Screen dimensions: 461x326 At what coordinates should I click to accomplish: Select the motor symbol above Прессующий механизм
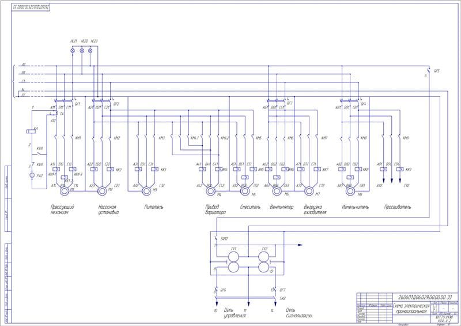[64, 191]
